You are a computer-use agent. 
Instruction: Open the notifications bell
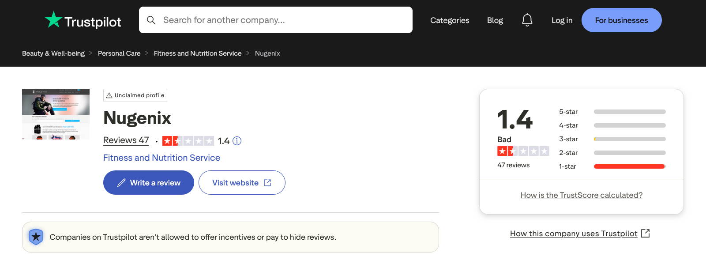pos(527,20)
